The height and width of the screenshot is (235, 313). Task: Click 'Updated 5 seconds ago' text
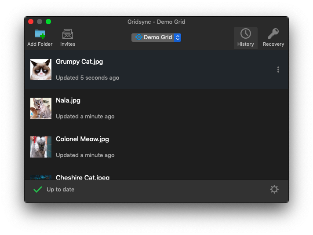(x=87, y=77)
